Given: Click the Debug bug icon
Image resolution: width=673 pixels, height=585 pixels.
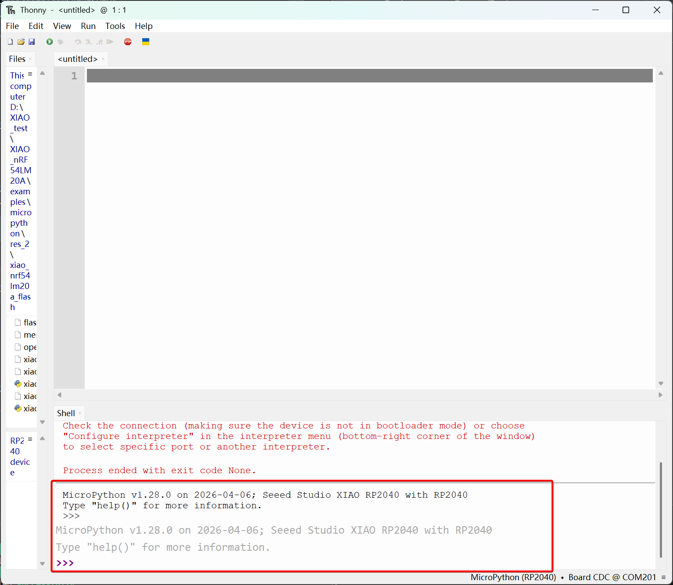Looking at the screenshot, I should (61, 42).
